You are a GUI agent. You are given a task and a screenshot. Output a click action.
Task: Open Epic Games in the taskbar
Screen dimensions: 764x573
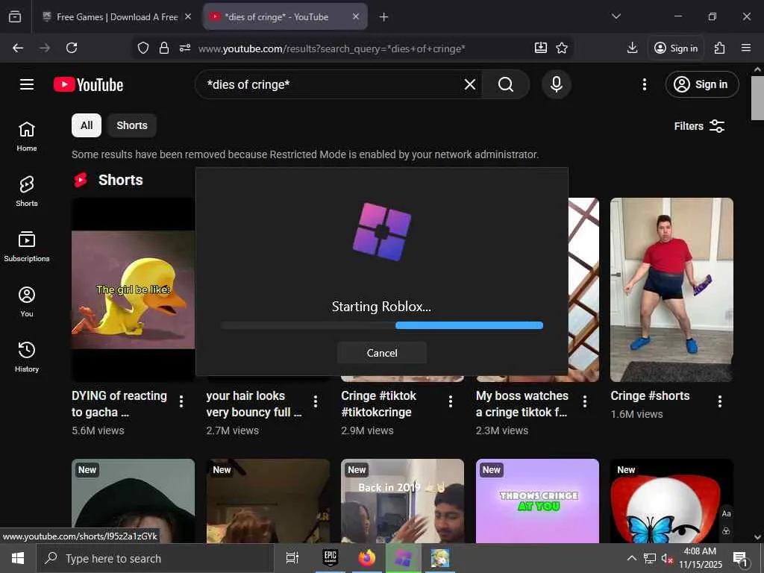pyautogui.click(x=331, y=558)
